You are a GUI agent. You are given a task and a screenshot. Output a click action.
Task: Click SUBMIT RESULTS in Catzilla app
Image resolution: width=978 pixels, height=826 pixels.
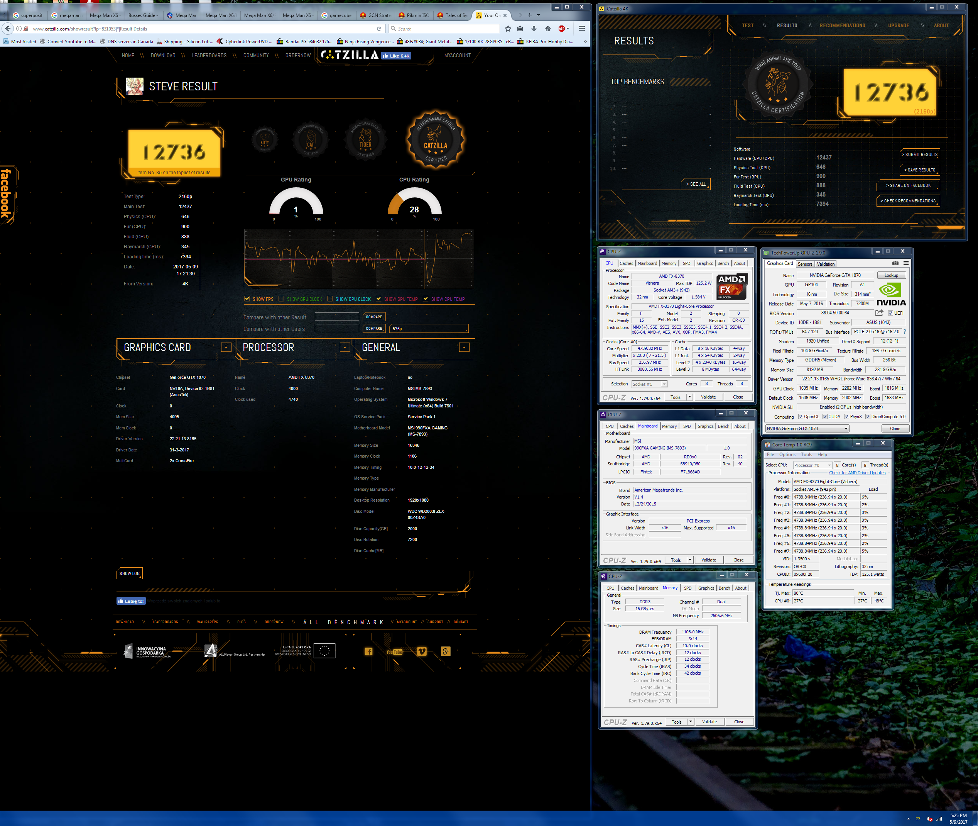pos(919,154)
